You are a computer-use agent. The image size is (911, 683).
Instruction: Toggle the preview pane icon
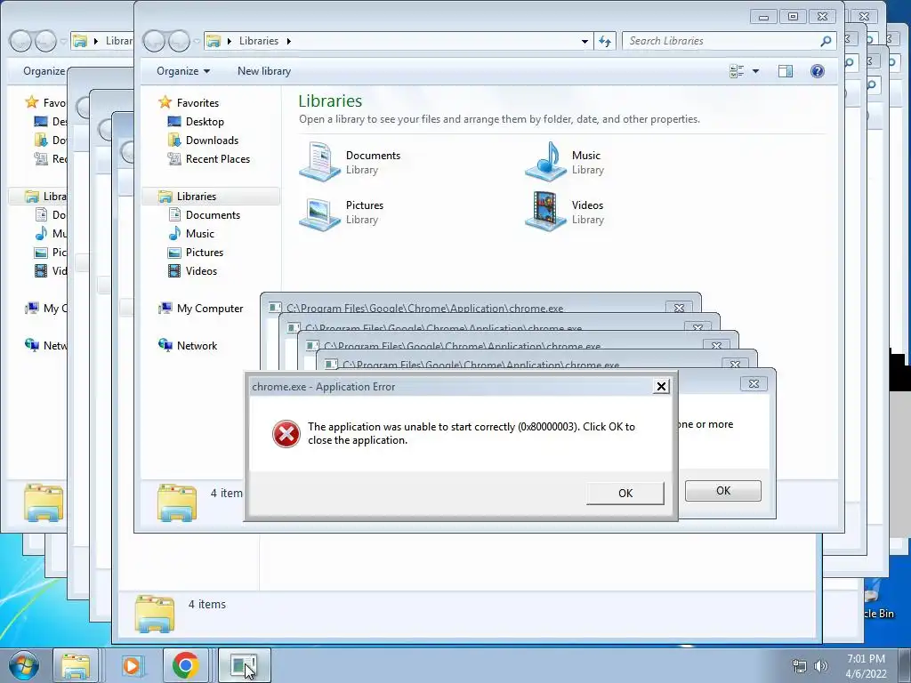click(x=785, y=71)
